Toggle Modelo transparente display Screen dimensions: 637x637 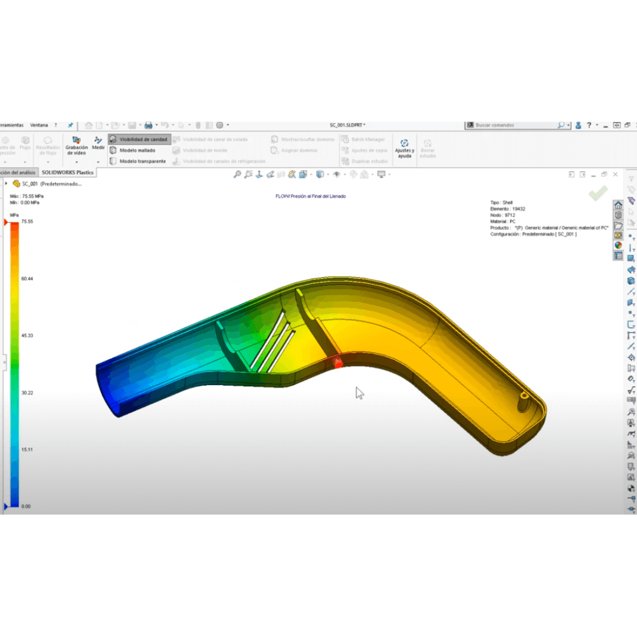tap(138, 161)
